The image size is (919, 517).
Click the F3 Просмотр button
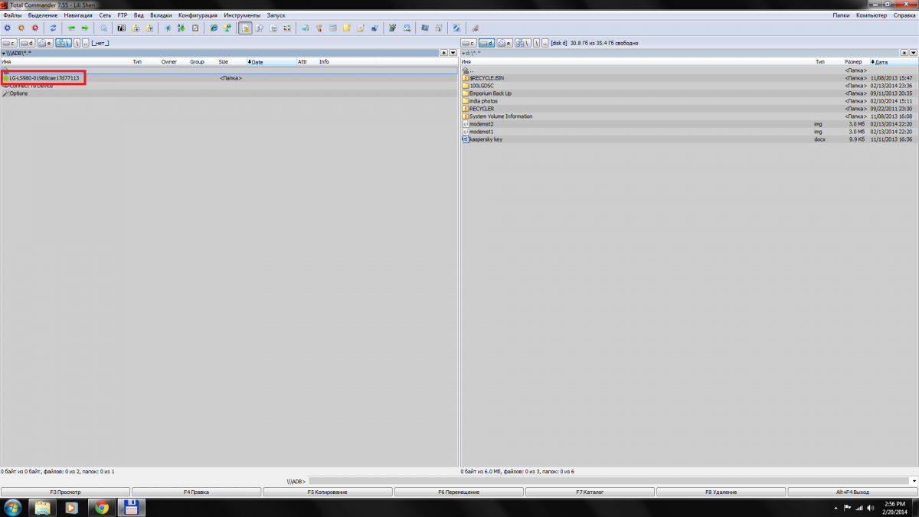click(66, 492)
